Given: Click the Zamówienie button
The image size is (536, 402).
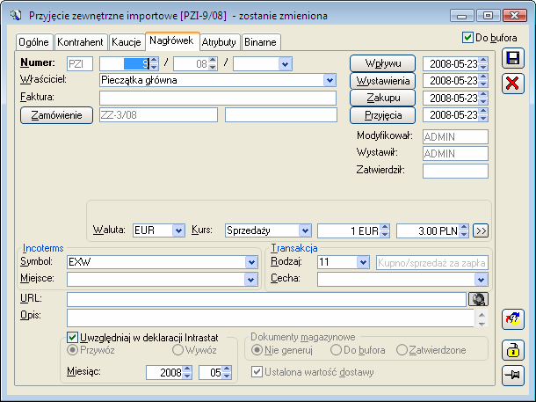Looking at the screenshot, I should point(57,115).
